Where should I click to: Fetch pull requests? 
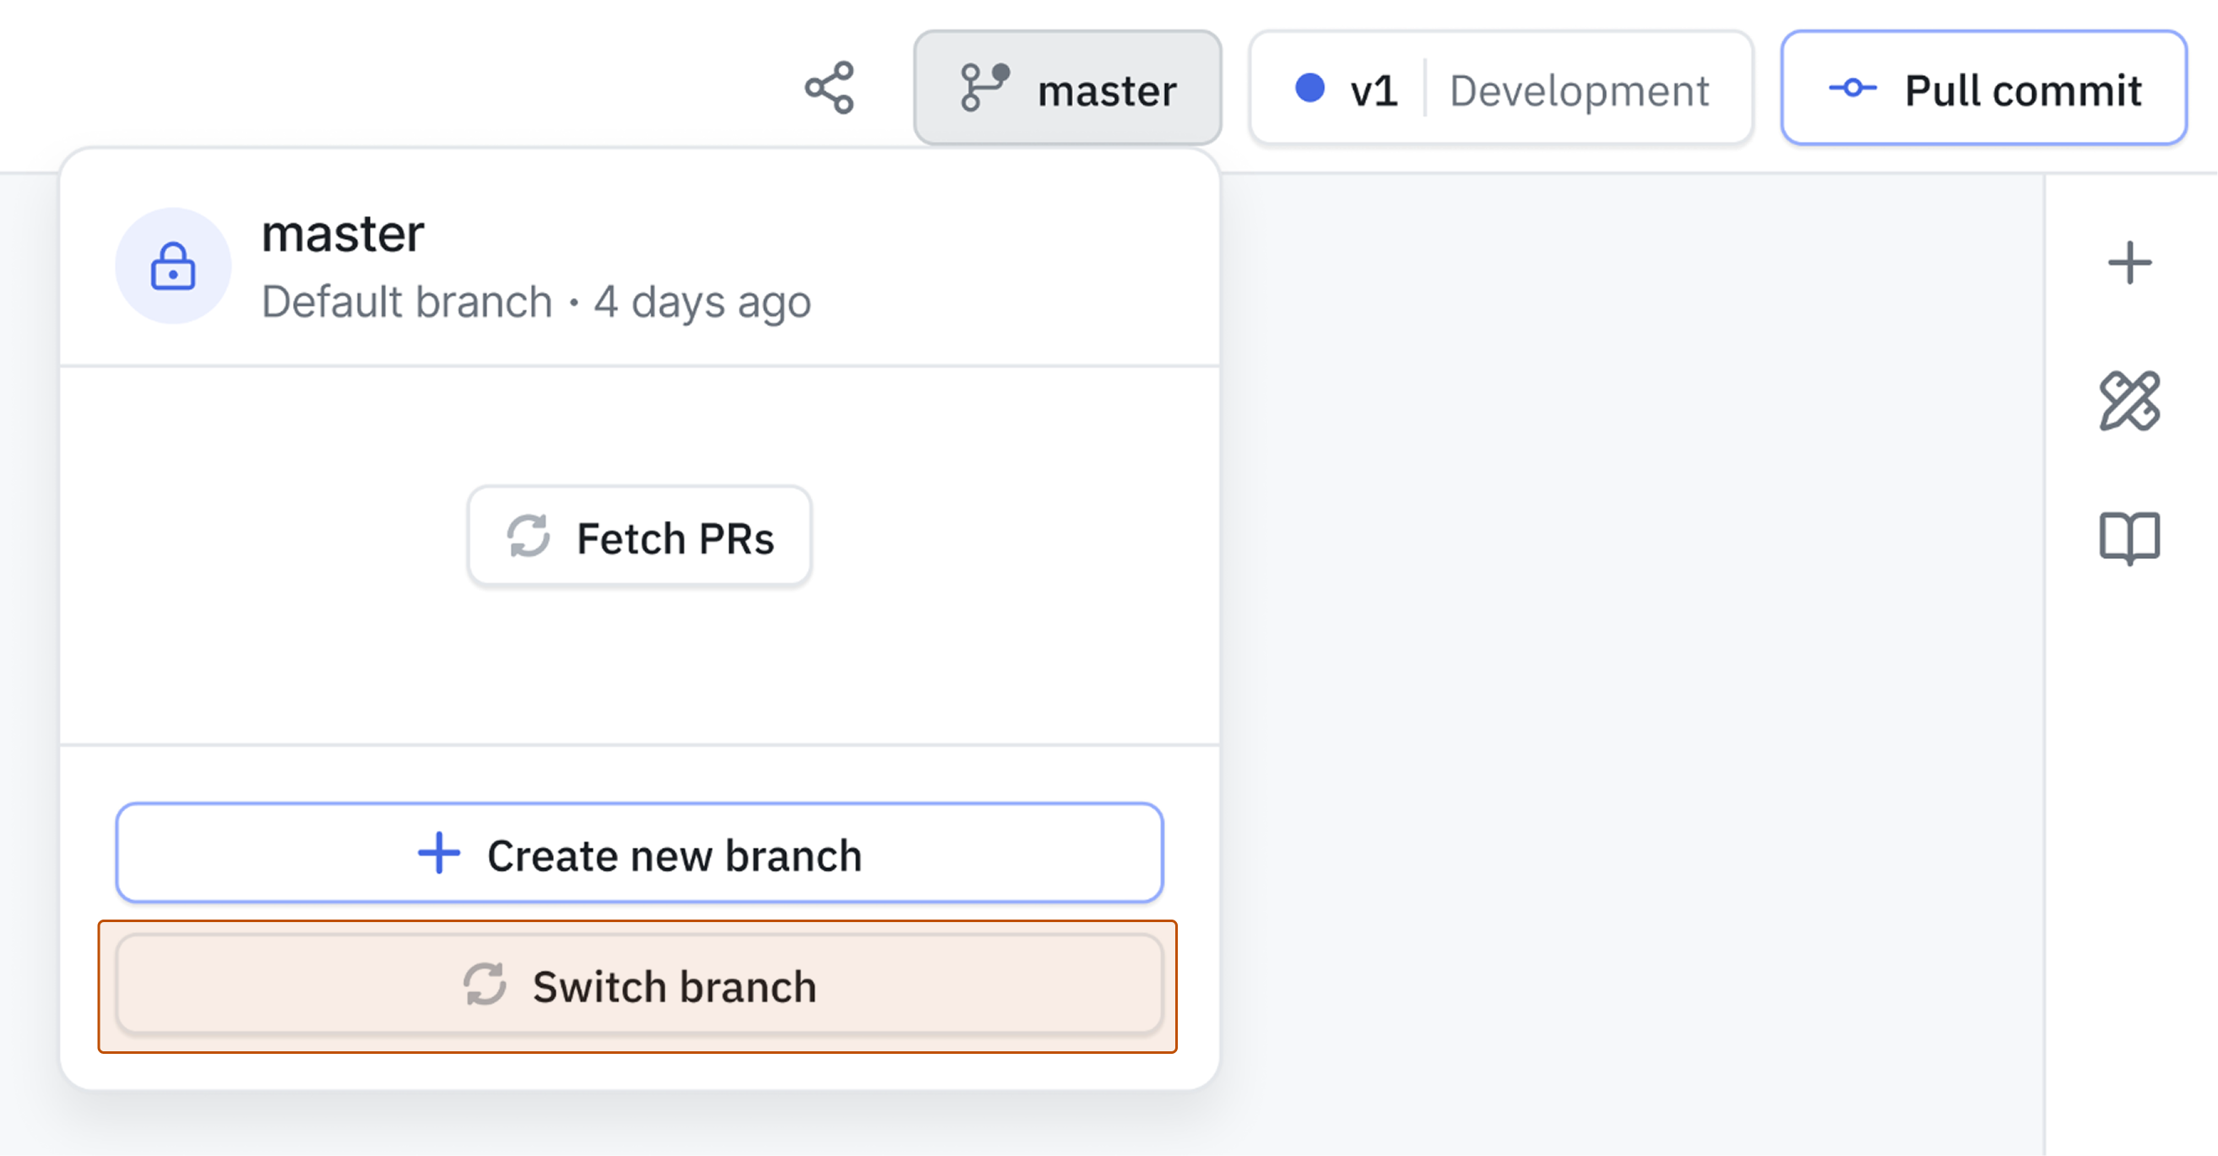tap(639, 537)
